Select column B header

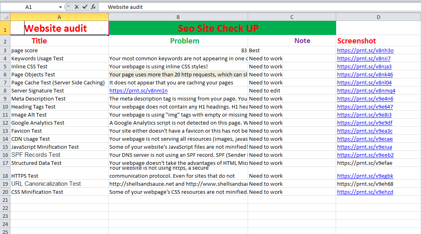click(x=178, y=16)
